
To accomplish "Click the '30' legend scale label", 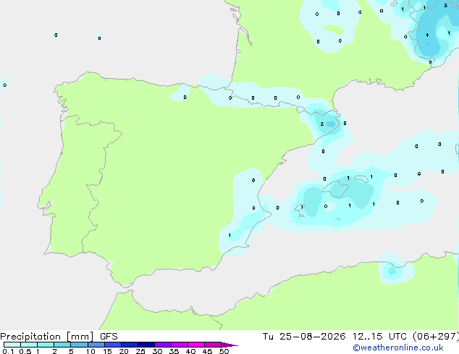I will coord(157,351).
